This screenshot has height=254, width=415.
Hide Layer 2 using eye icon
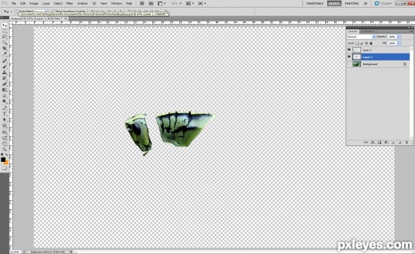pyautogui.click(x=349, y=50)
